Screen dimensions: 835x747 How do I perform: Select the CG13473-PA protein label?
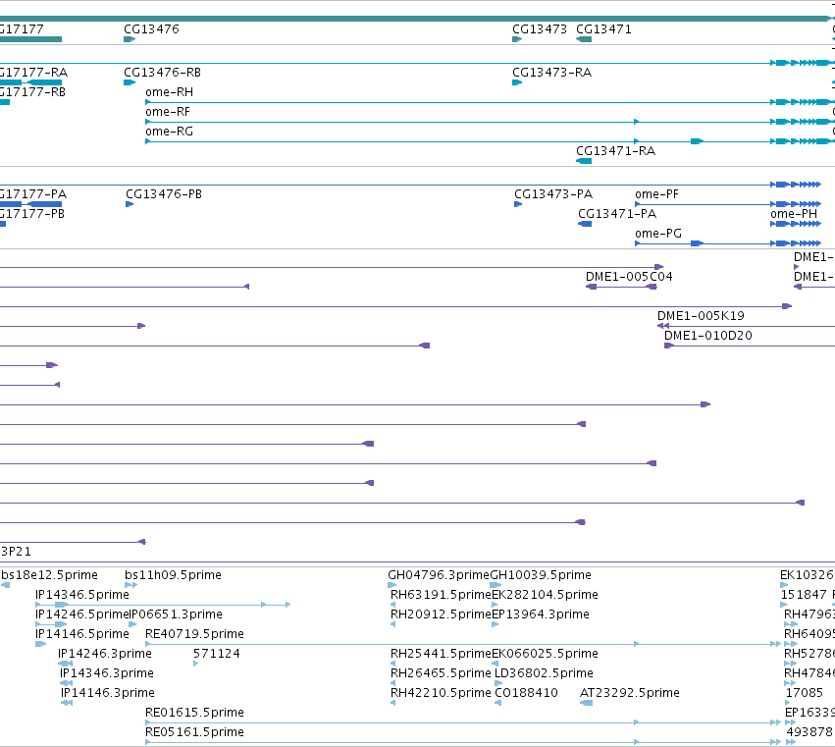tap(553, 194)
